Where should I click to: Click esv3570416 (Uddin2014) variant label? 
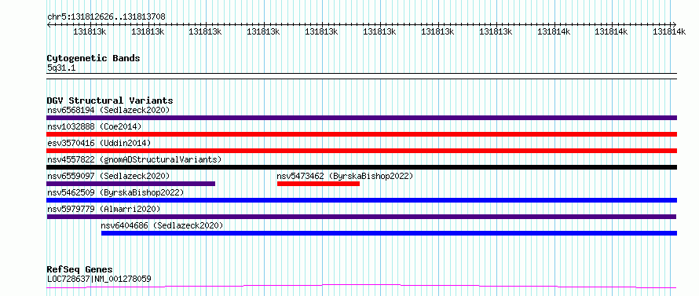pyautogui.click(x=99, y=143)
